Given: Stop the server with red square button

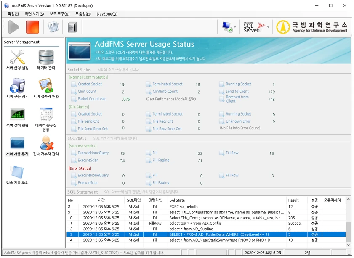Looking at the screenshot, I should click(x=32, y=27).
